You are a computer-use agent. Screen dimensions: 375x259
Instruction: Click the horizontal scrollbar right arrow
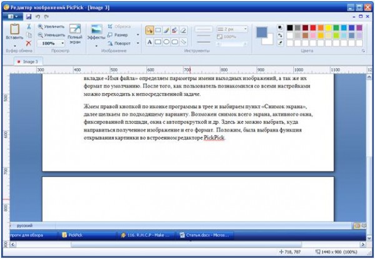tap(363, 244)
